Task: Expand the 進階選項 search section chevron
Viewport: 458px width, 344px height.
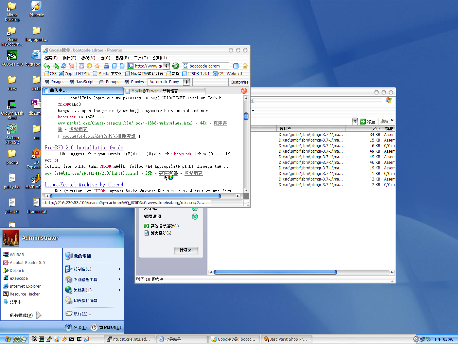Action: pyautogui.click(x=195, y=217)
